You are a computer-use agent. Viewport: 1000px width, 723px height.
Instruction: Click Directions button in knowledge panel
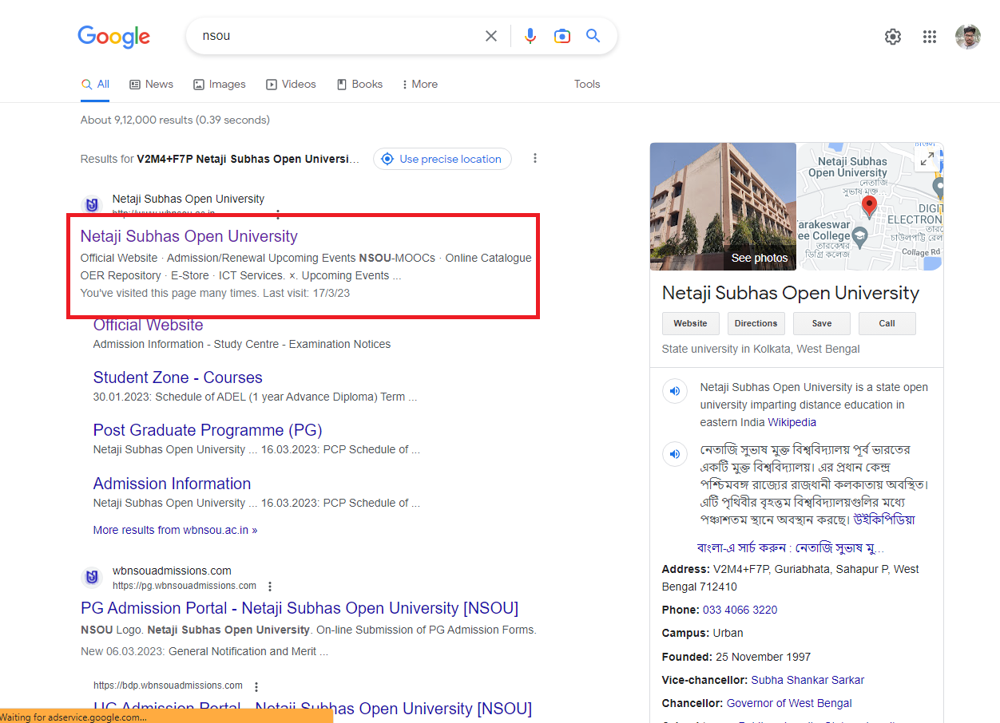click(756, 323)
